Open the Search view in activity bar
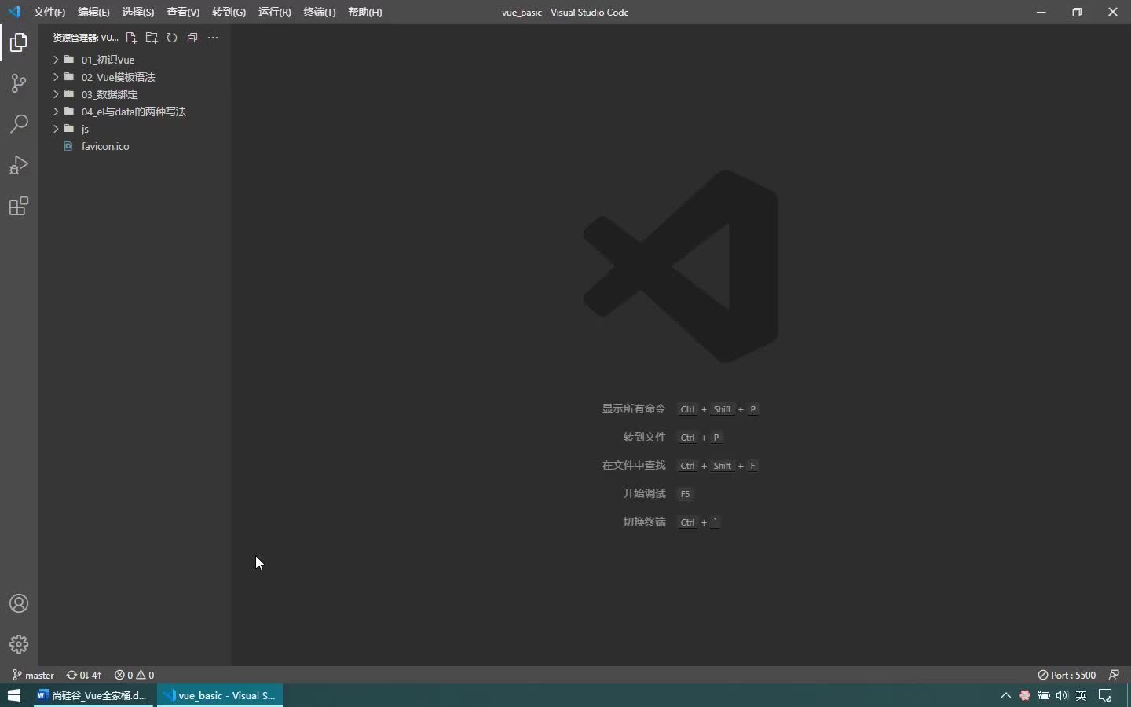The image size is (1131, 707). [19, 124]
